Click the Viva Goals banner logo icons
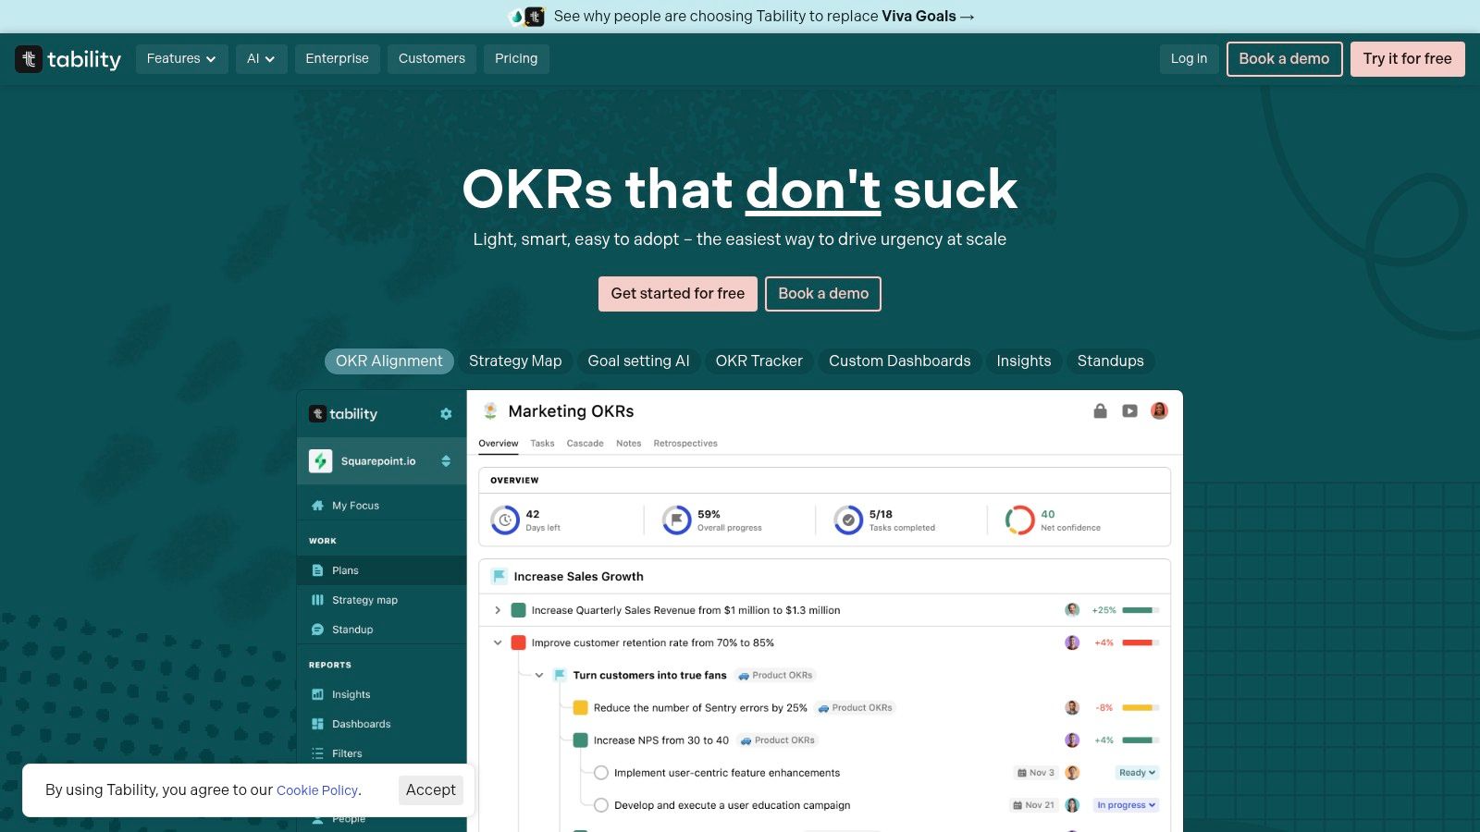The height and width of the screenshot is (832, 1480). click(x=526, y=17)
